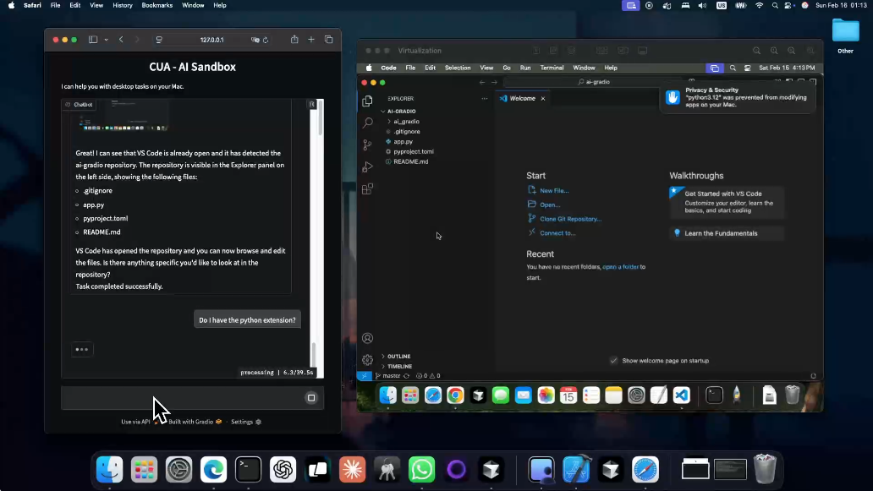Screen dimensions: 873x491
Task: Click the VS Code ai-gradio command center search
Action: tap(595, 82)
